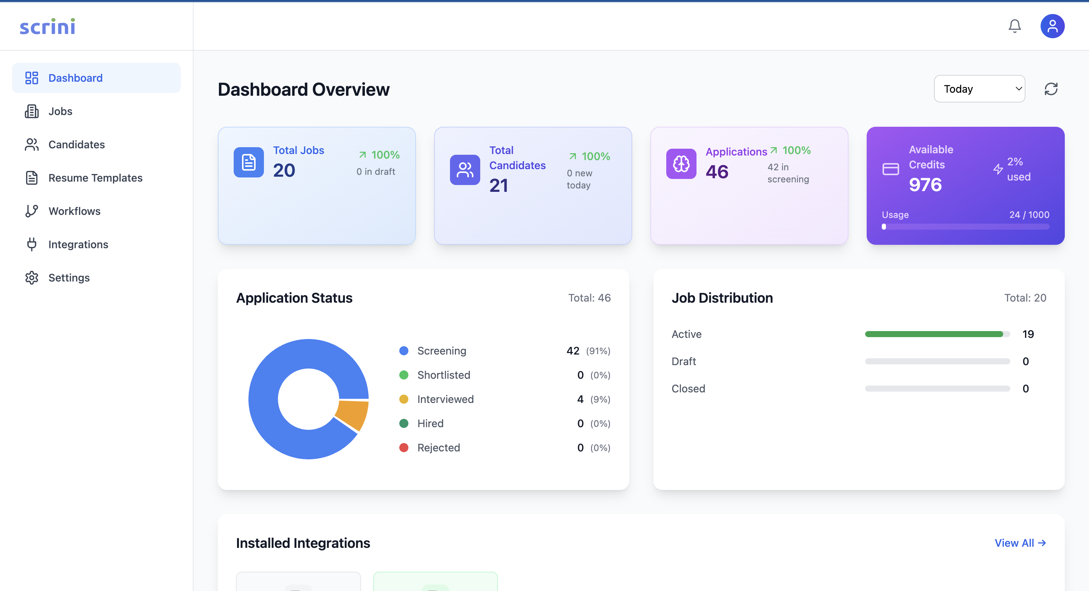The height and width of the screenshot is (591, 1089).
Task: Select Dashboard in the sidebar
Action: (x=75, y=78)
